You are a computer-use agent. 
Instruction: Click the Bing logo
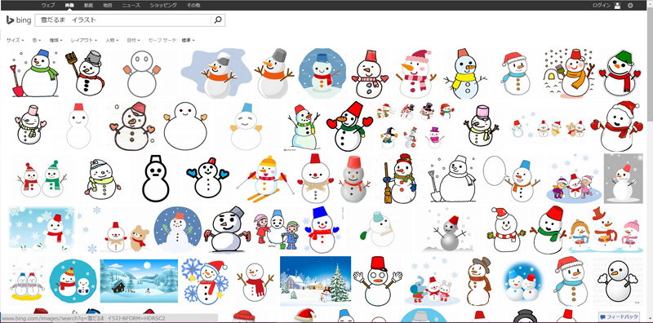click(18, 20)
